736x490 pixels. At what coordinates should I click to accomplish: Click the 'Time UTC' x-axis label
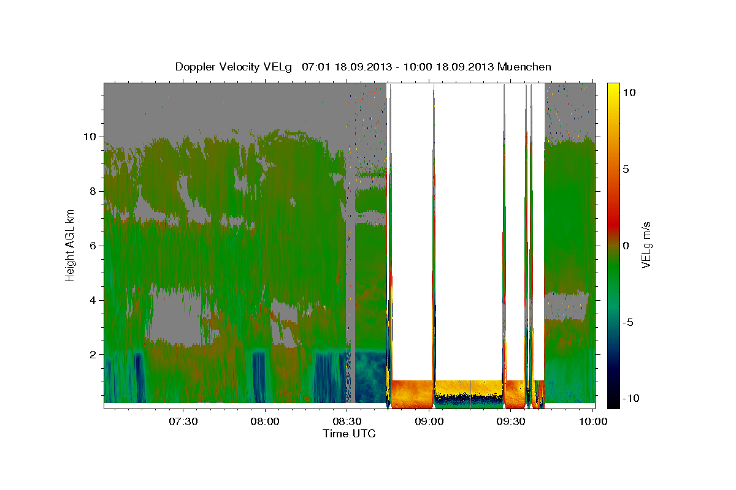349,434
